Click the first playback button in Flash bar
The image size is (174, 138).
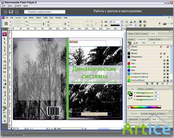(6, 134)
